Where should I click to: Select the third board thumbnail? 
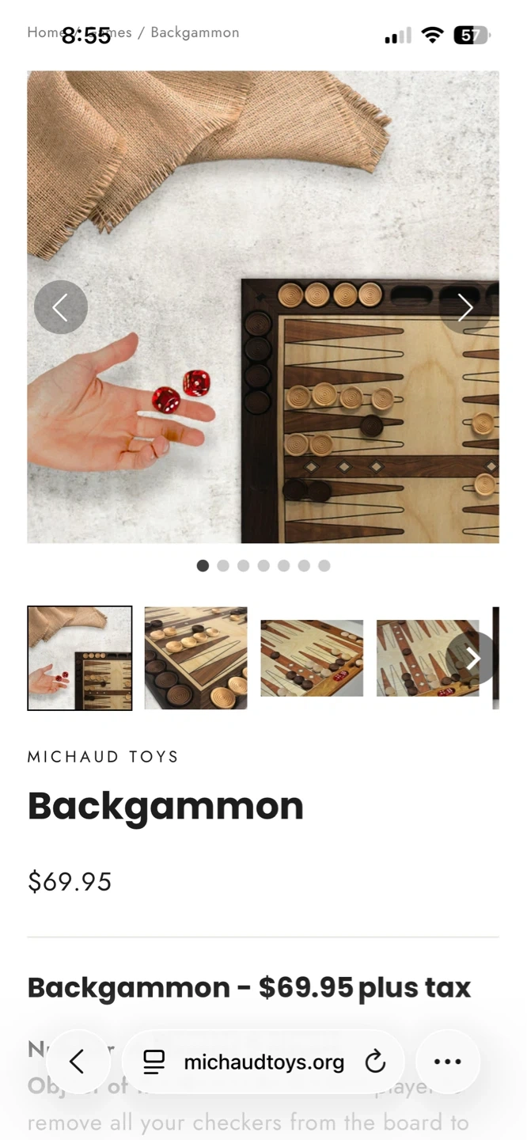pyautogui.click(x=312, y=658)
